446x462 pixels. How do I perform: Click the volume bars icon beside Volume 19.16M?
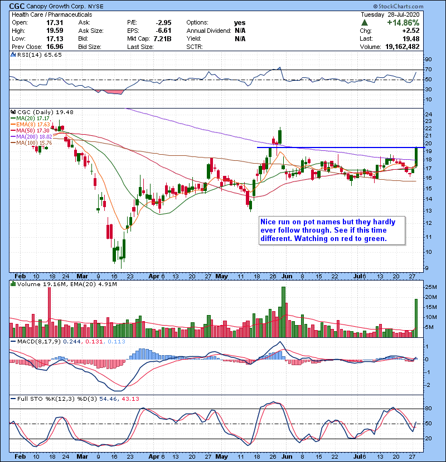pyautogui.click(x=13, y=284)
